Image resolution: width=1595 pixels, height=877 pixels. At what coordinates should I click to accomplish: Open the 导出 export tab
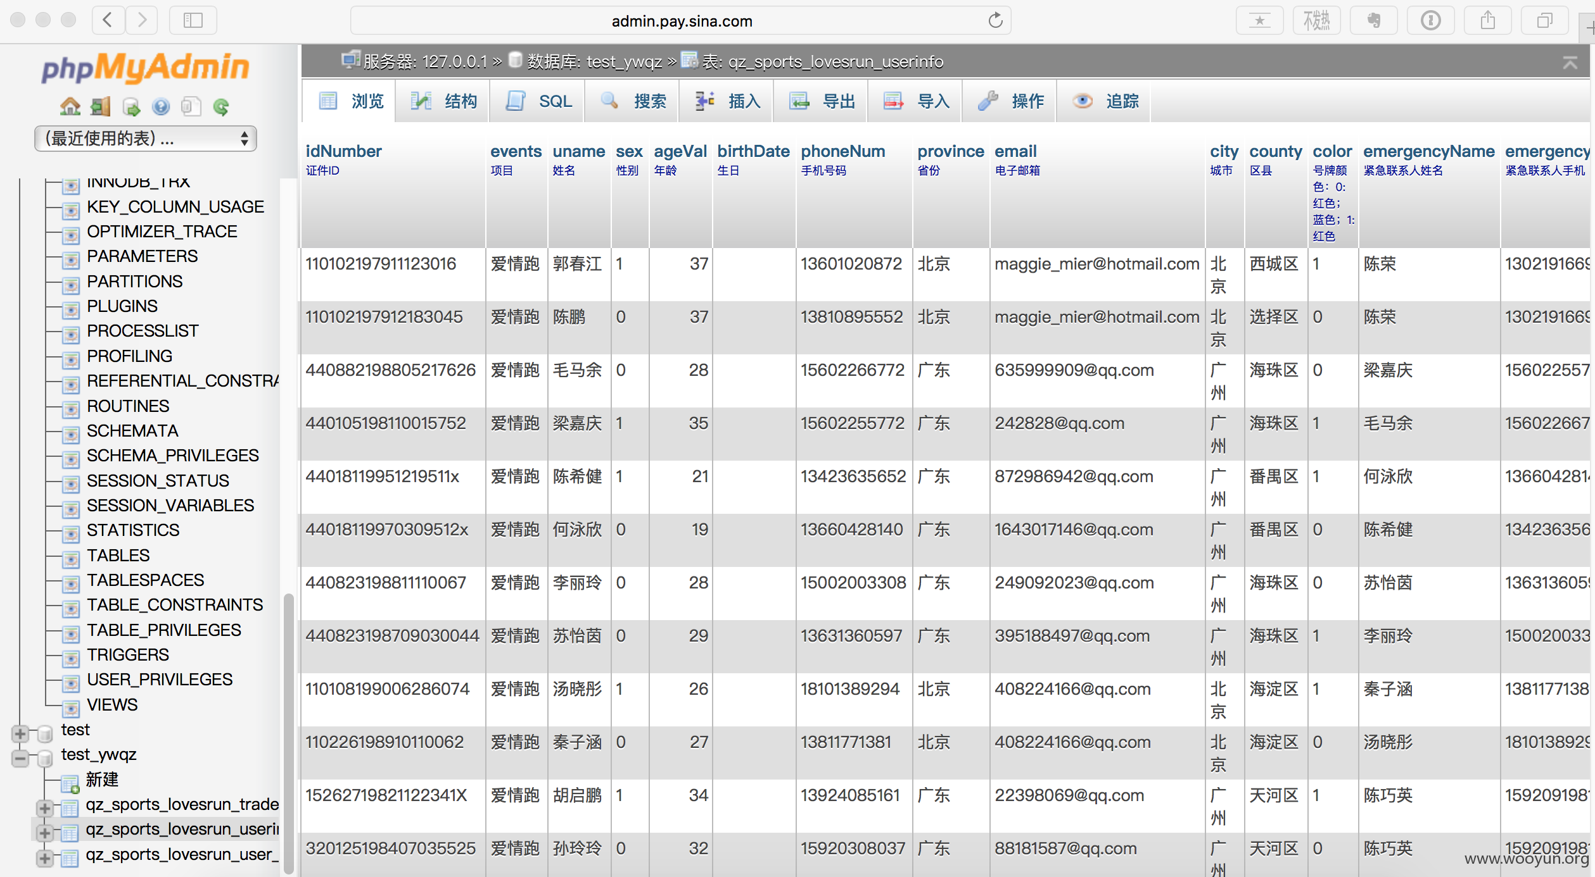click(822, 101)
